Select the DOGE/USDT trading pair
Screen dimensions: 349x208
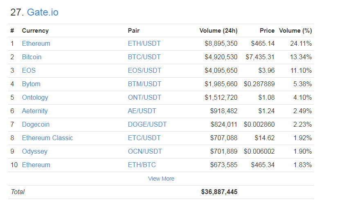[x=147, y=124]
